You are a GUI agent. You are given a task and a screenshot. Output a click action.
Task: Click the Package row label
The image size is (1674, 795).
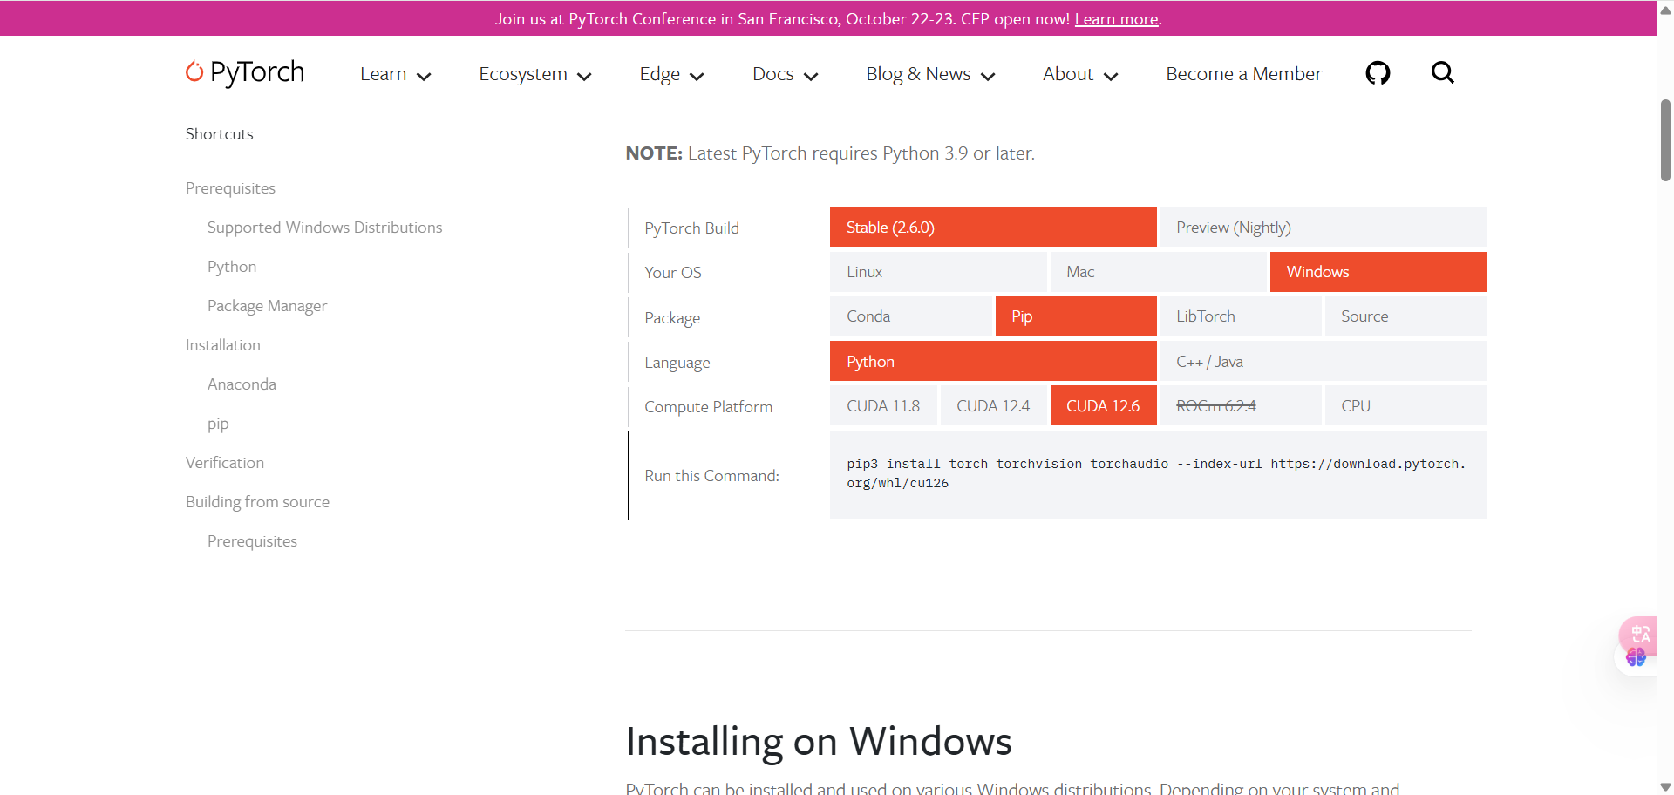click(x=672, y=318)
